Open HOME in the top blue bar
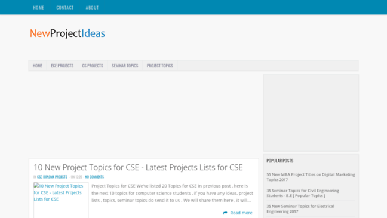The height and width of the screenshot is (218, 387). [x=38, y=7]
